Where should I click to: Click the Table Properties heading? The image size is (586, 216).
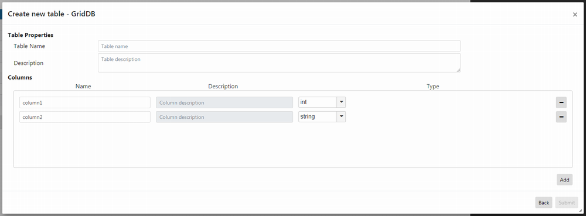(x=30, y=35)
